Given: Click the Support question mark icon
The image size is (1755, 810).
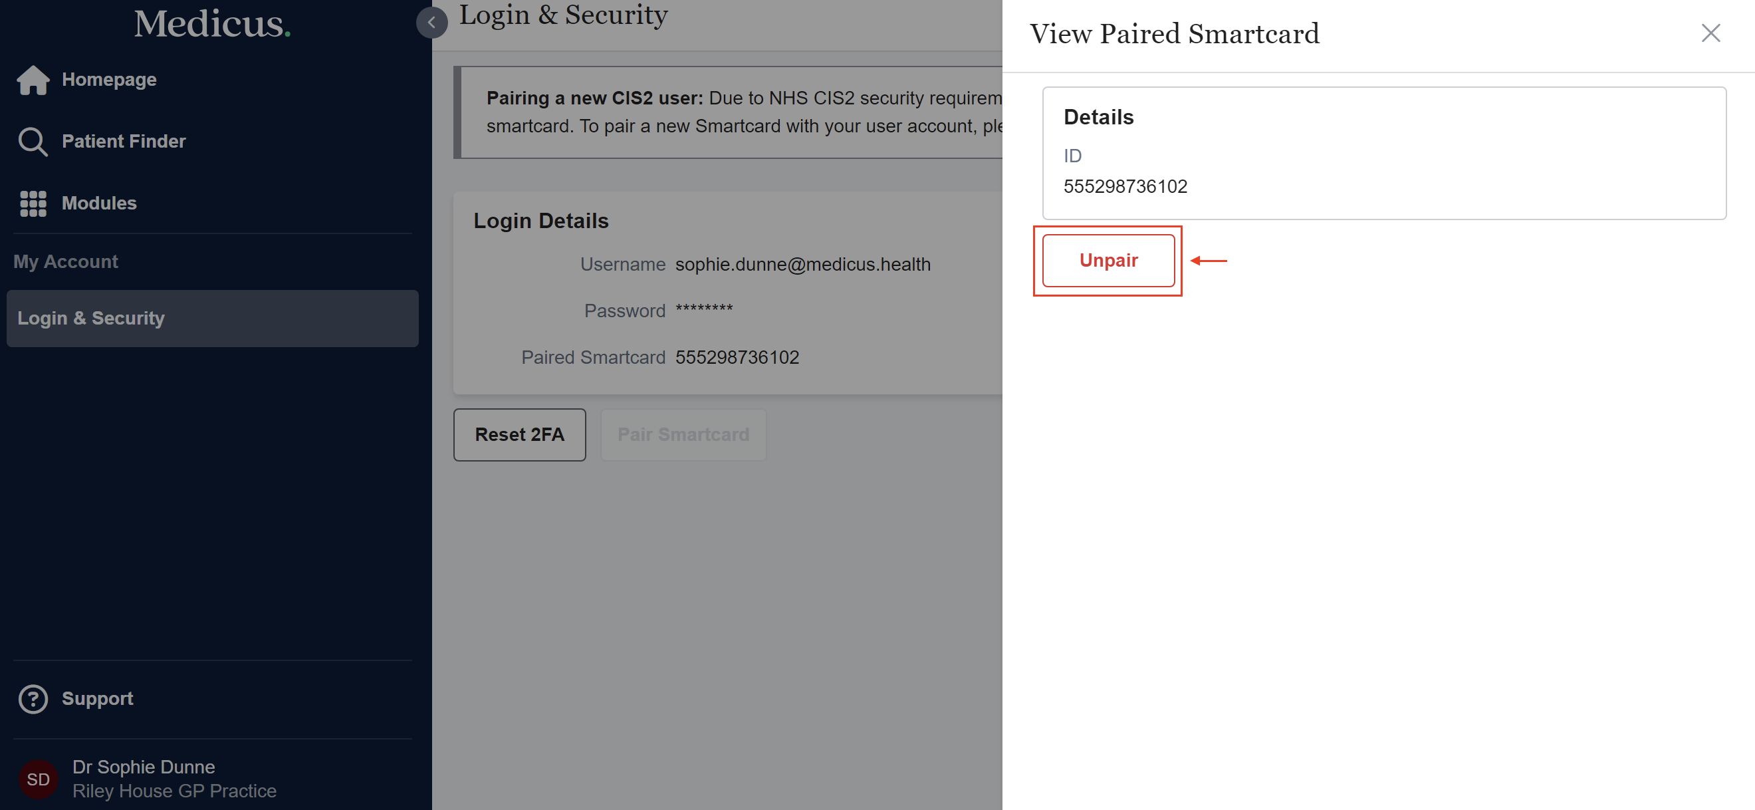Looking at the screenshot, I should [x=33, y=699].
